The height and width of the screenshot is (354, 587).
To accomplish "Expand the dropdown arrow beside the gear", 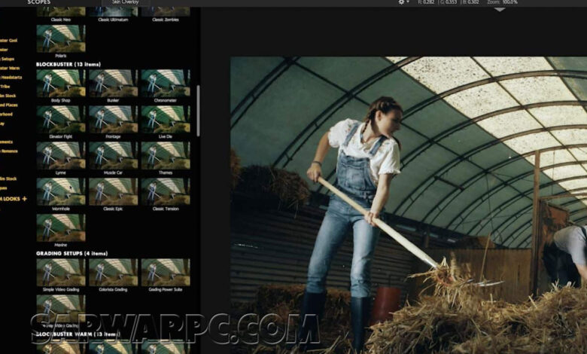I will (x=409, y=2).
